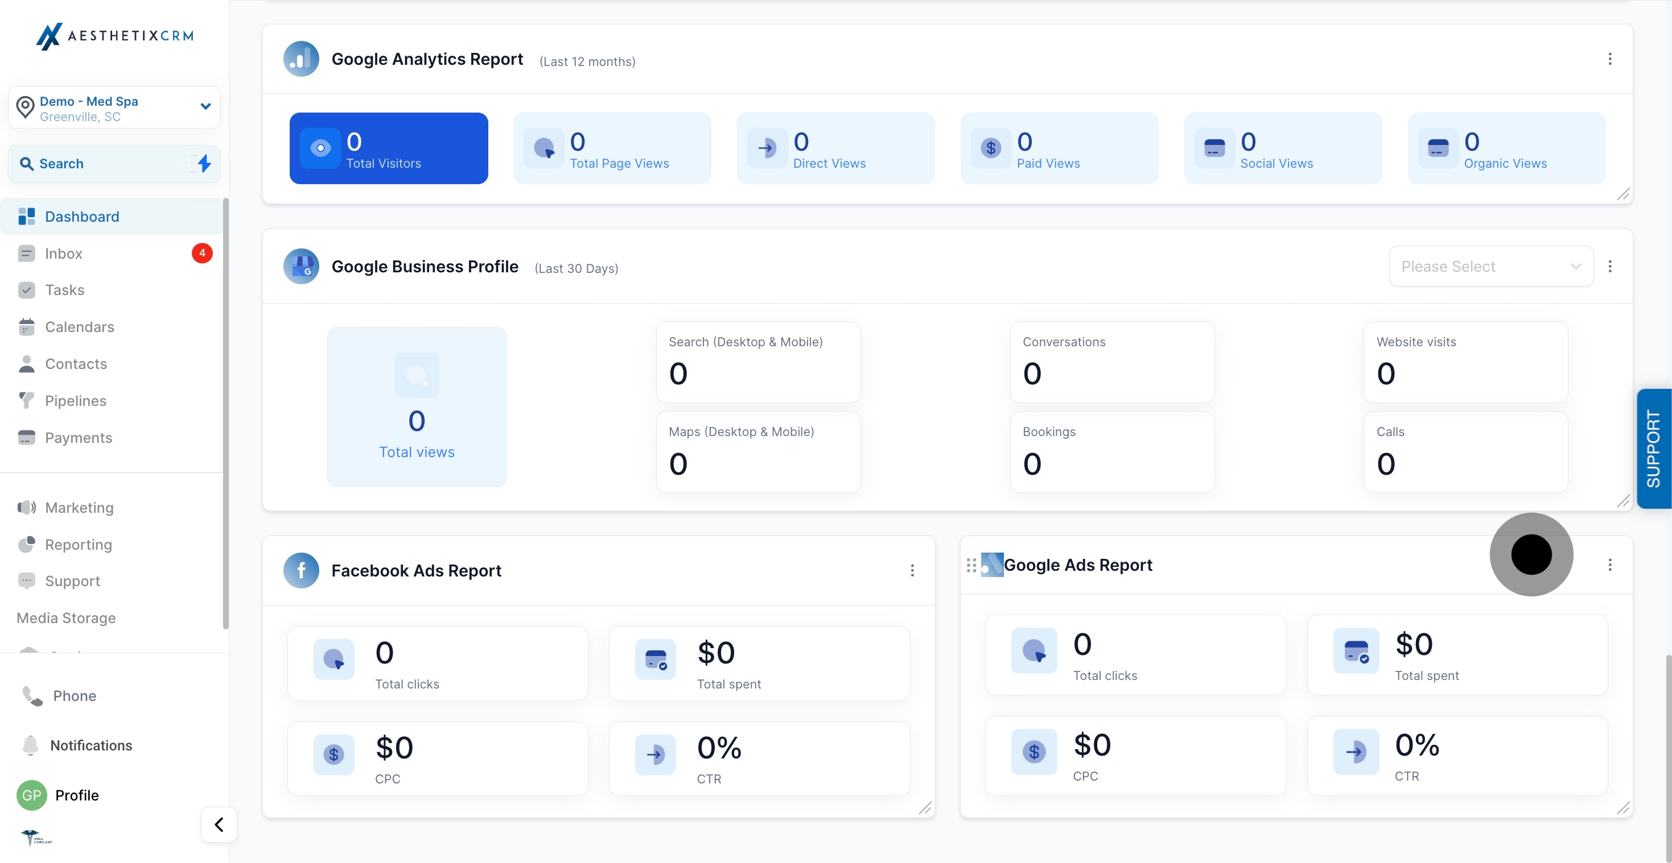Select the Total Visitors metric card
Viewport: 1672px width, 863px height.
pos(389,148)
